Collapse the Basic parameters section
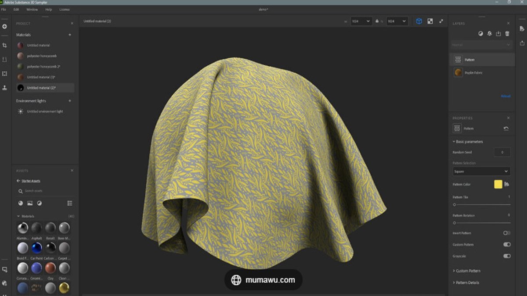527x296 pixels. click(x=468, y=142)
